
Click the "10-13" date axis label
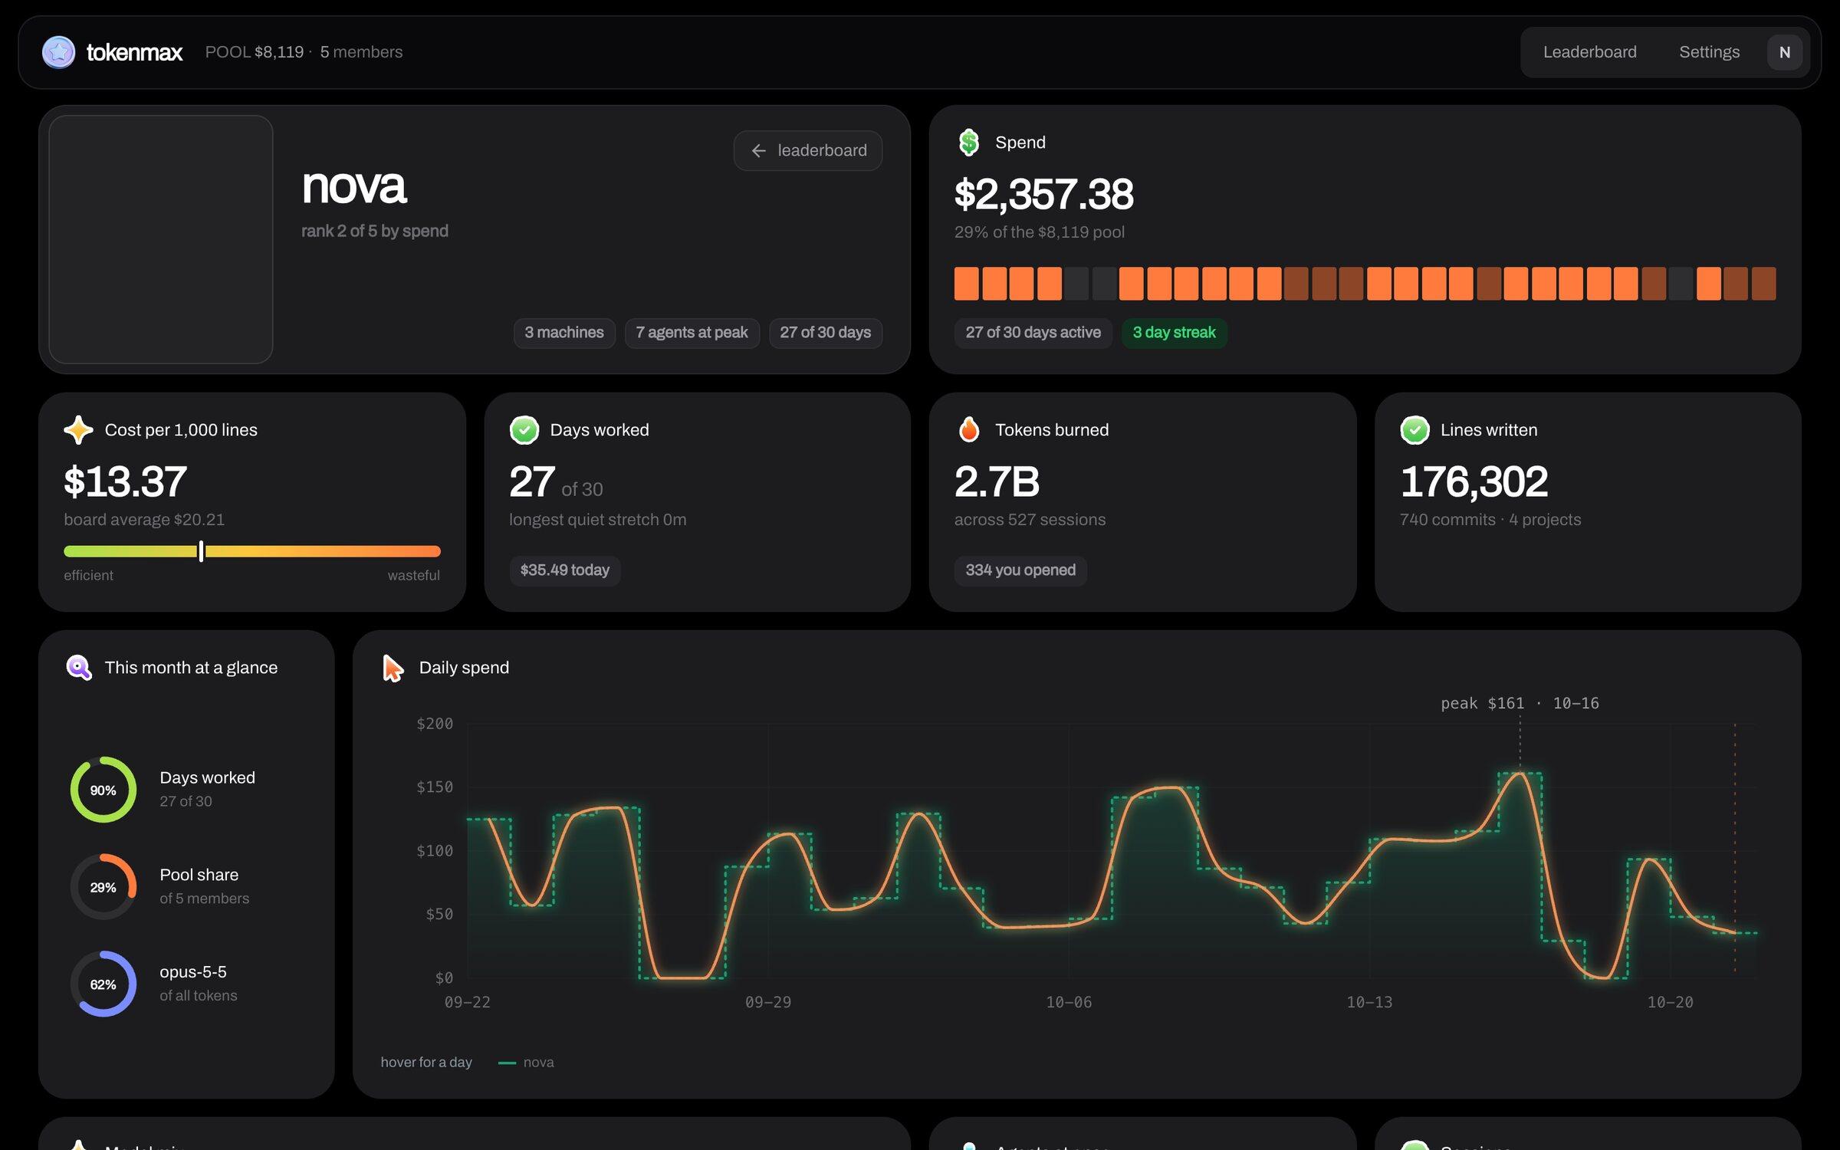point(1369,1002)
